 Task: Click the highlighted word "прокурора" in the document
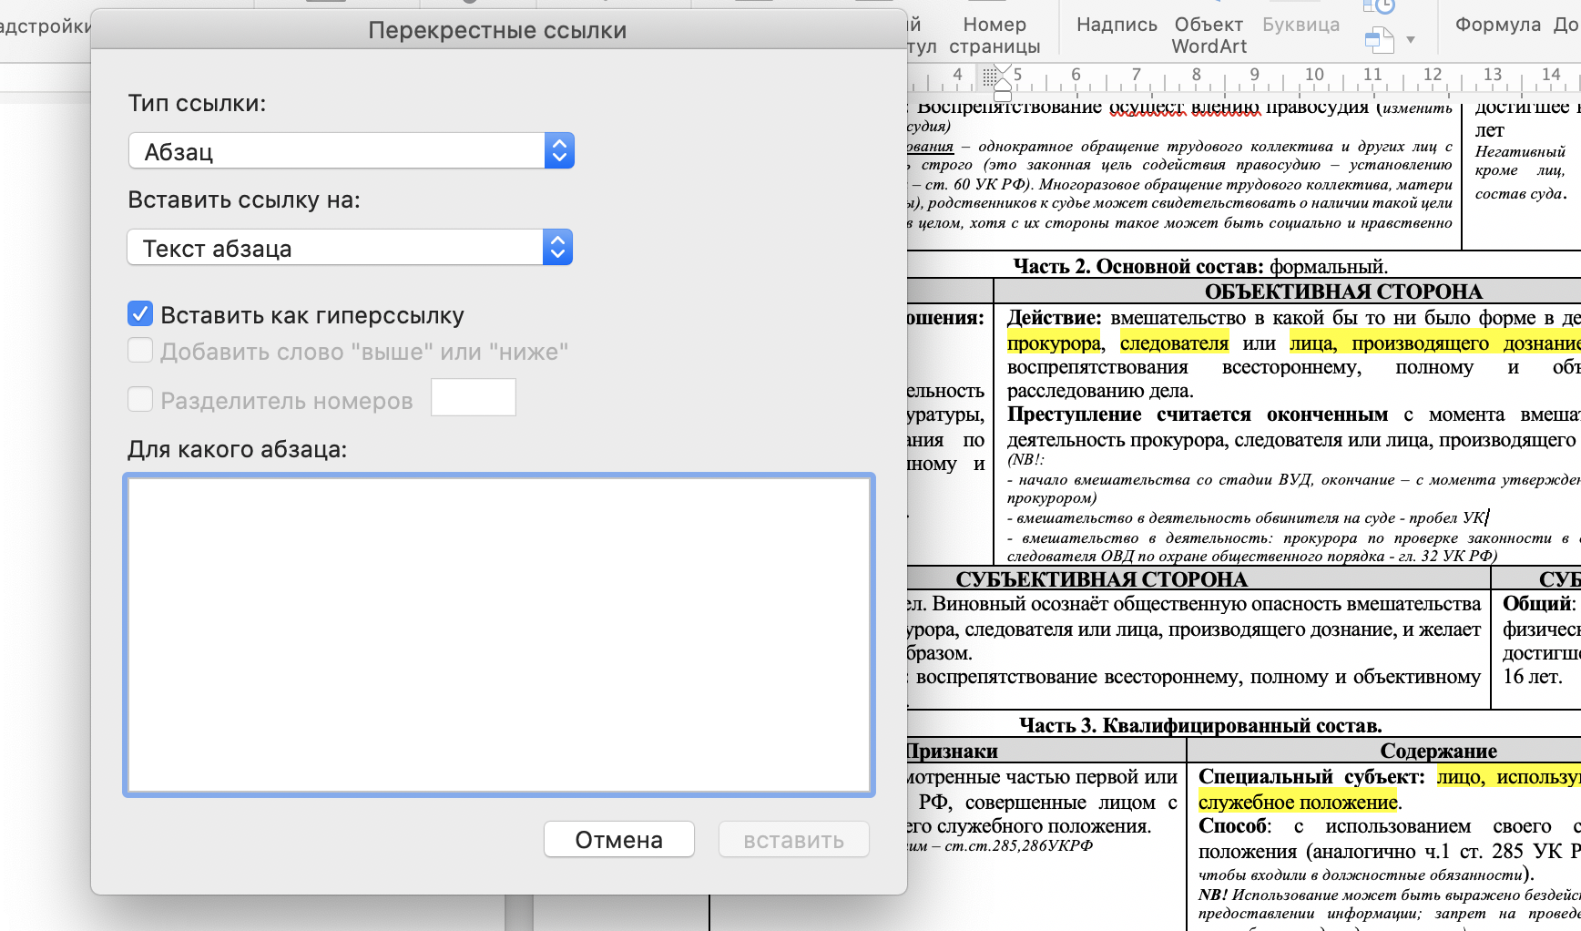click(x=1054, y=343)
